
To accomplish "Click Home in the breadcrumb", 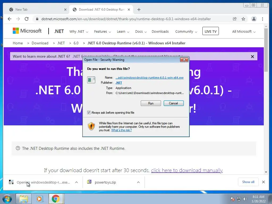I will 18,43.
